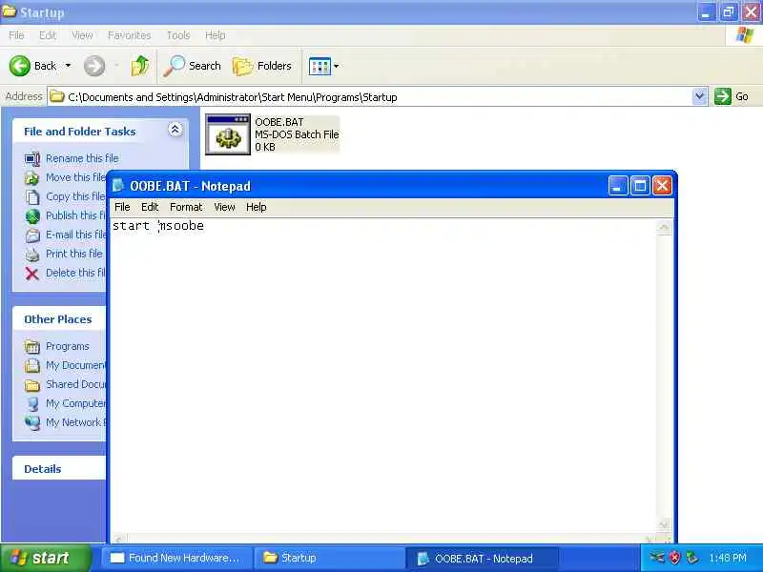The image size is (763, 572).
Task: Open Notepad View menu
Action: (x=224, y=207)
